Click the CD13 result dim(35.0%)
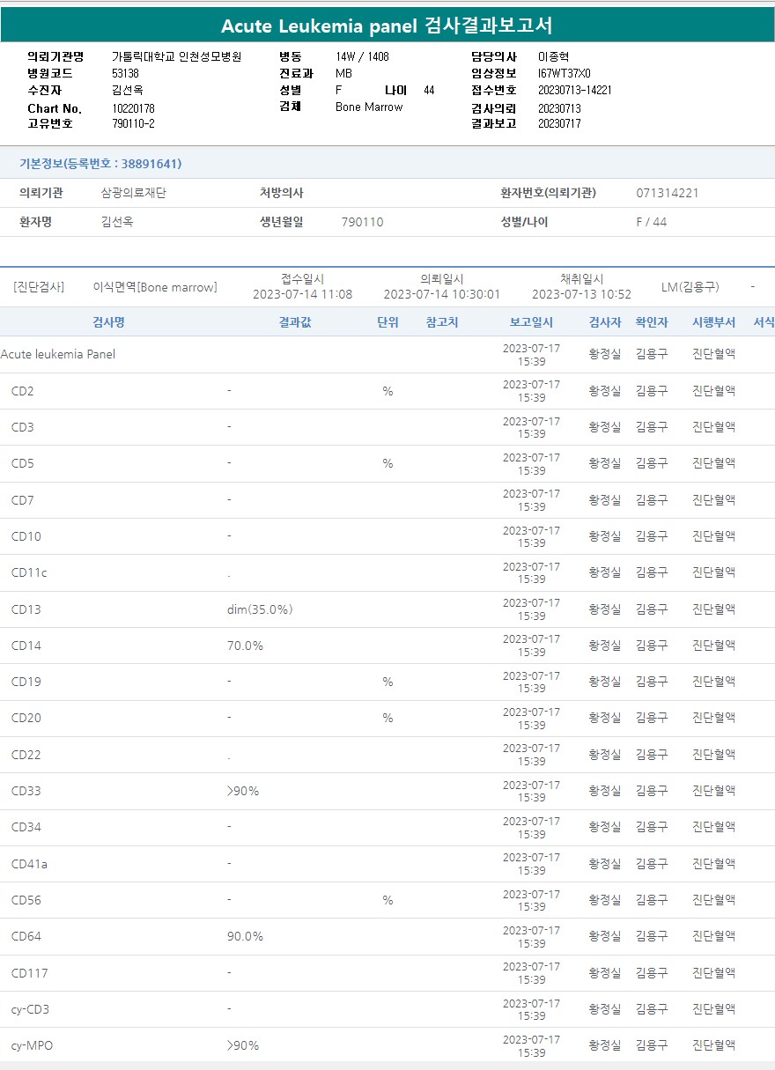This screenshot has height=1070, width=775. (x=260, y=609)
